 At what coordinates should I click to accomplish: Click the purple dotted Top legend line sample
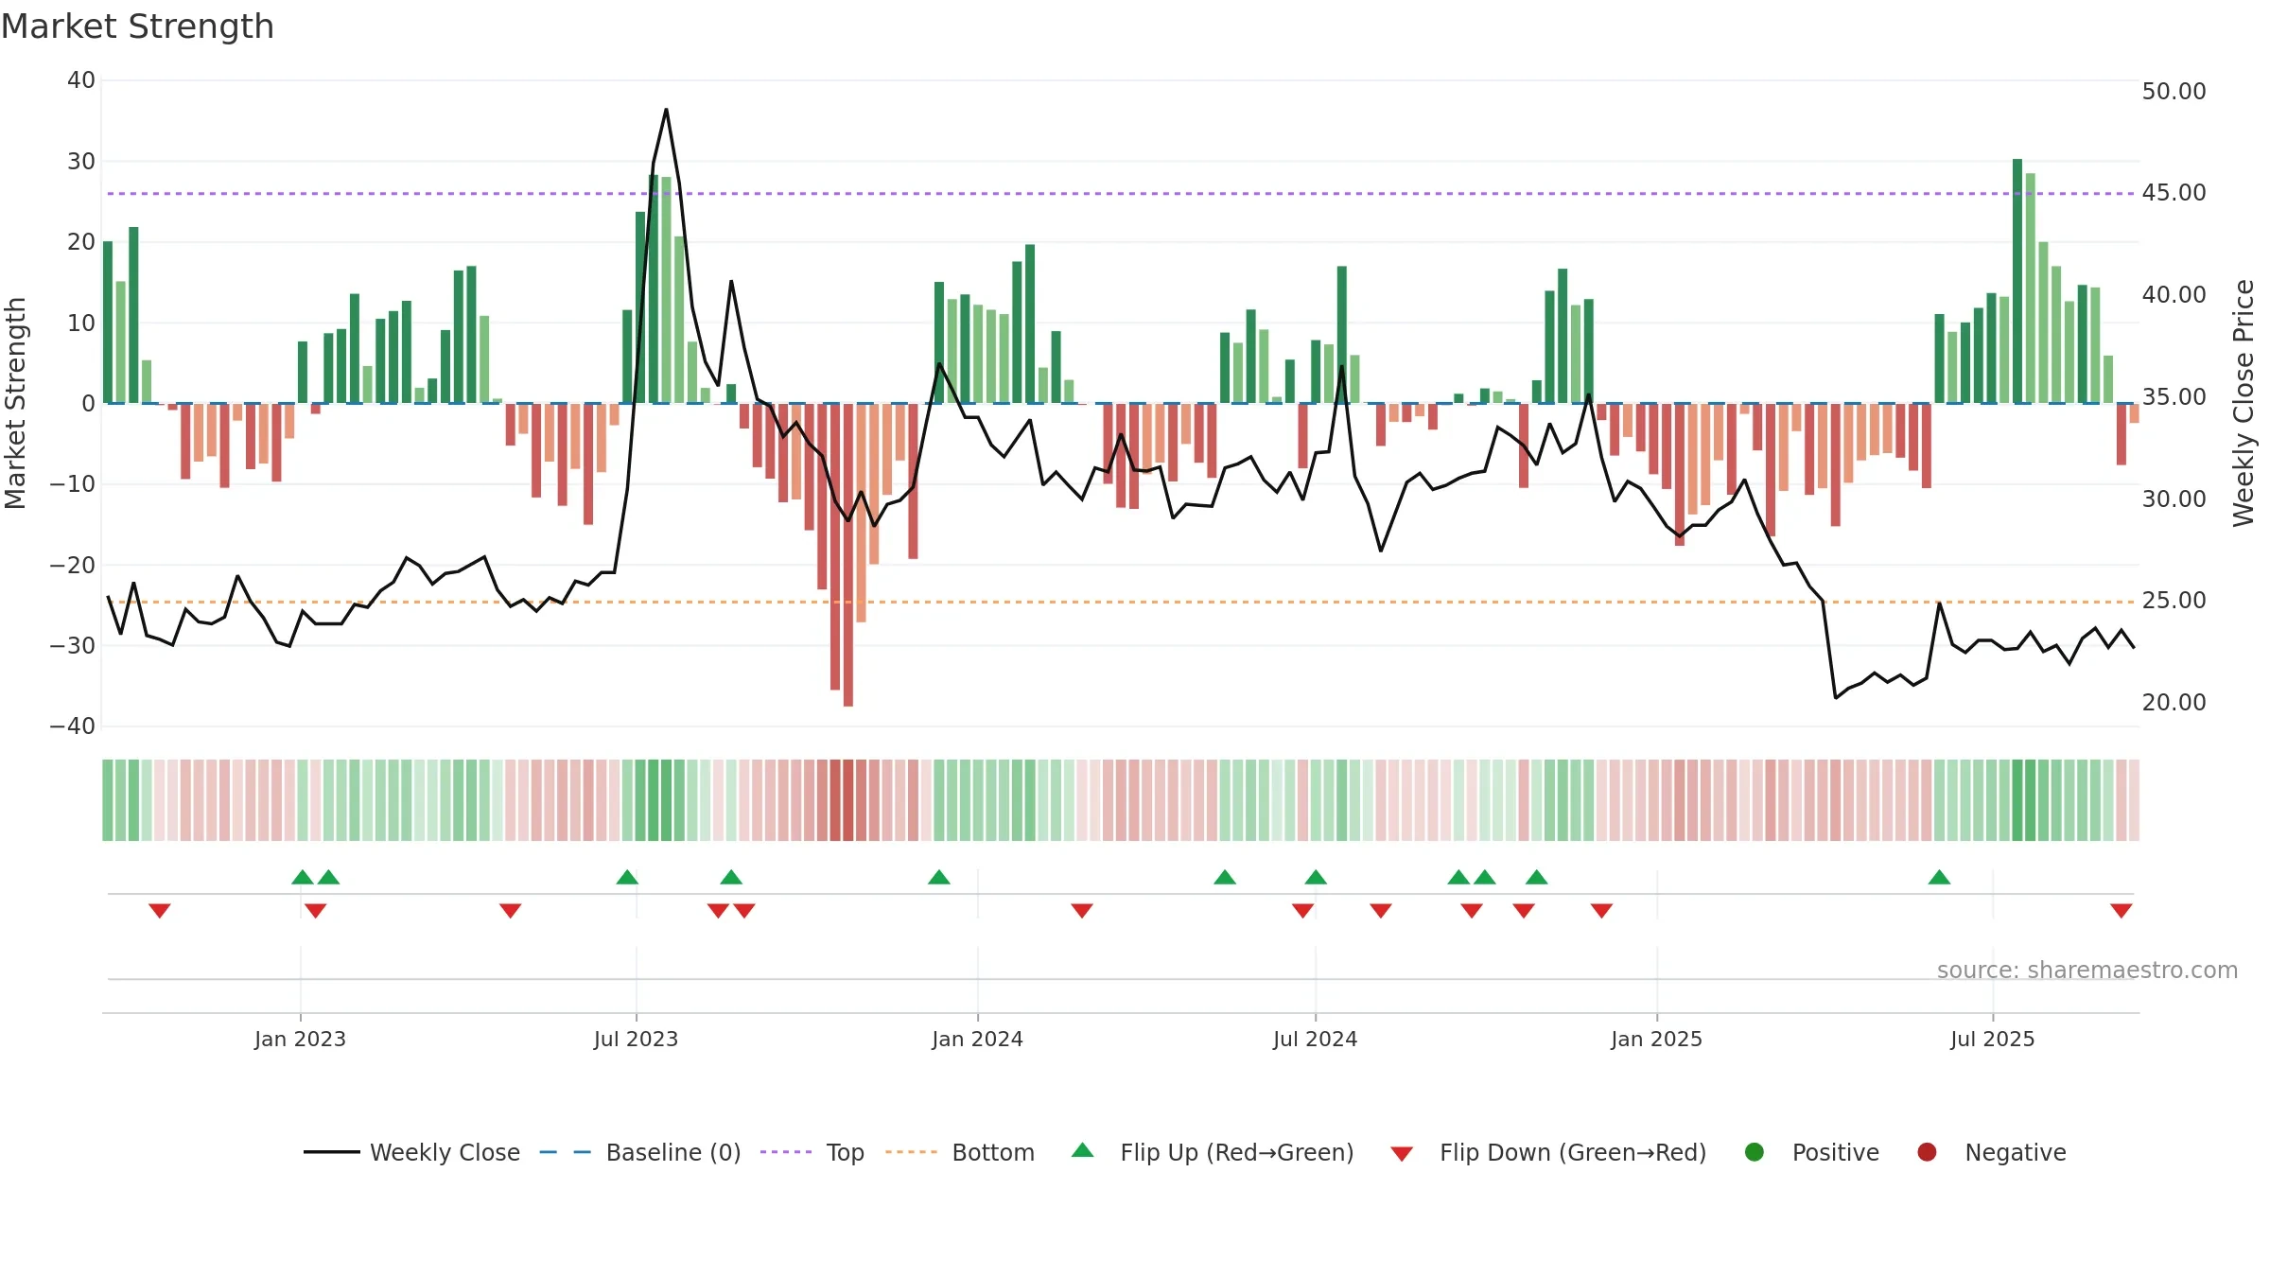coord(786,1152)
